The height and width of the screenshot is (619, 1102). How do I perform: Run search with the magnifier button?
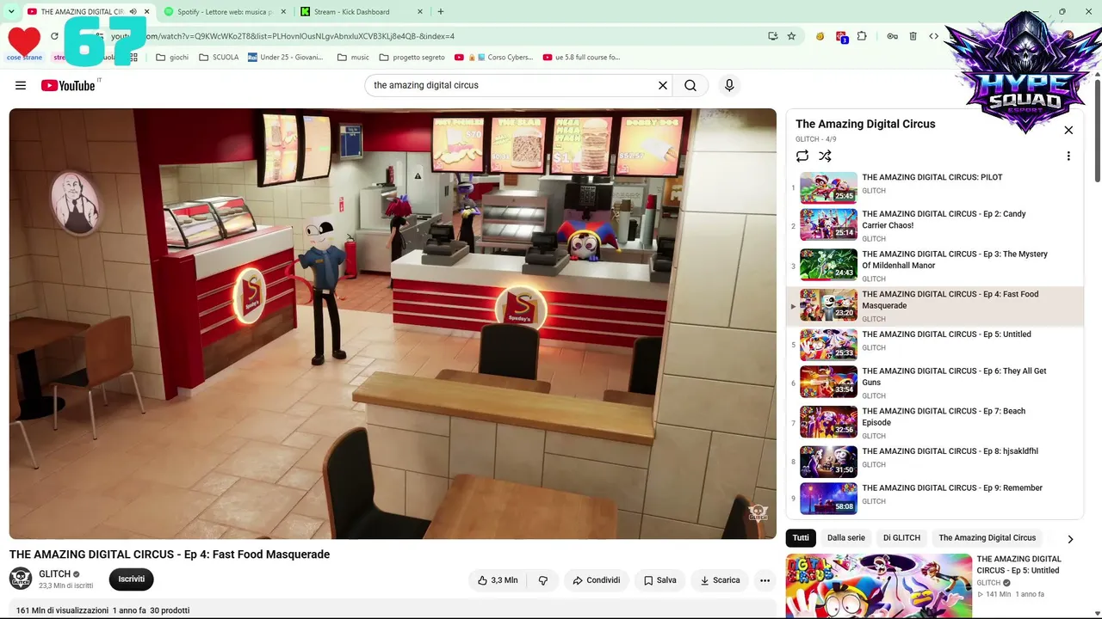pos(690,85)
